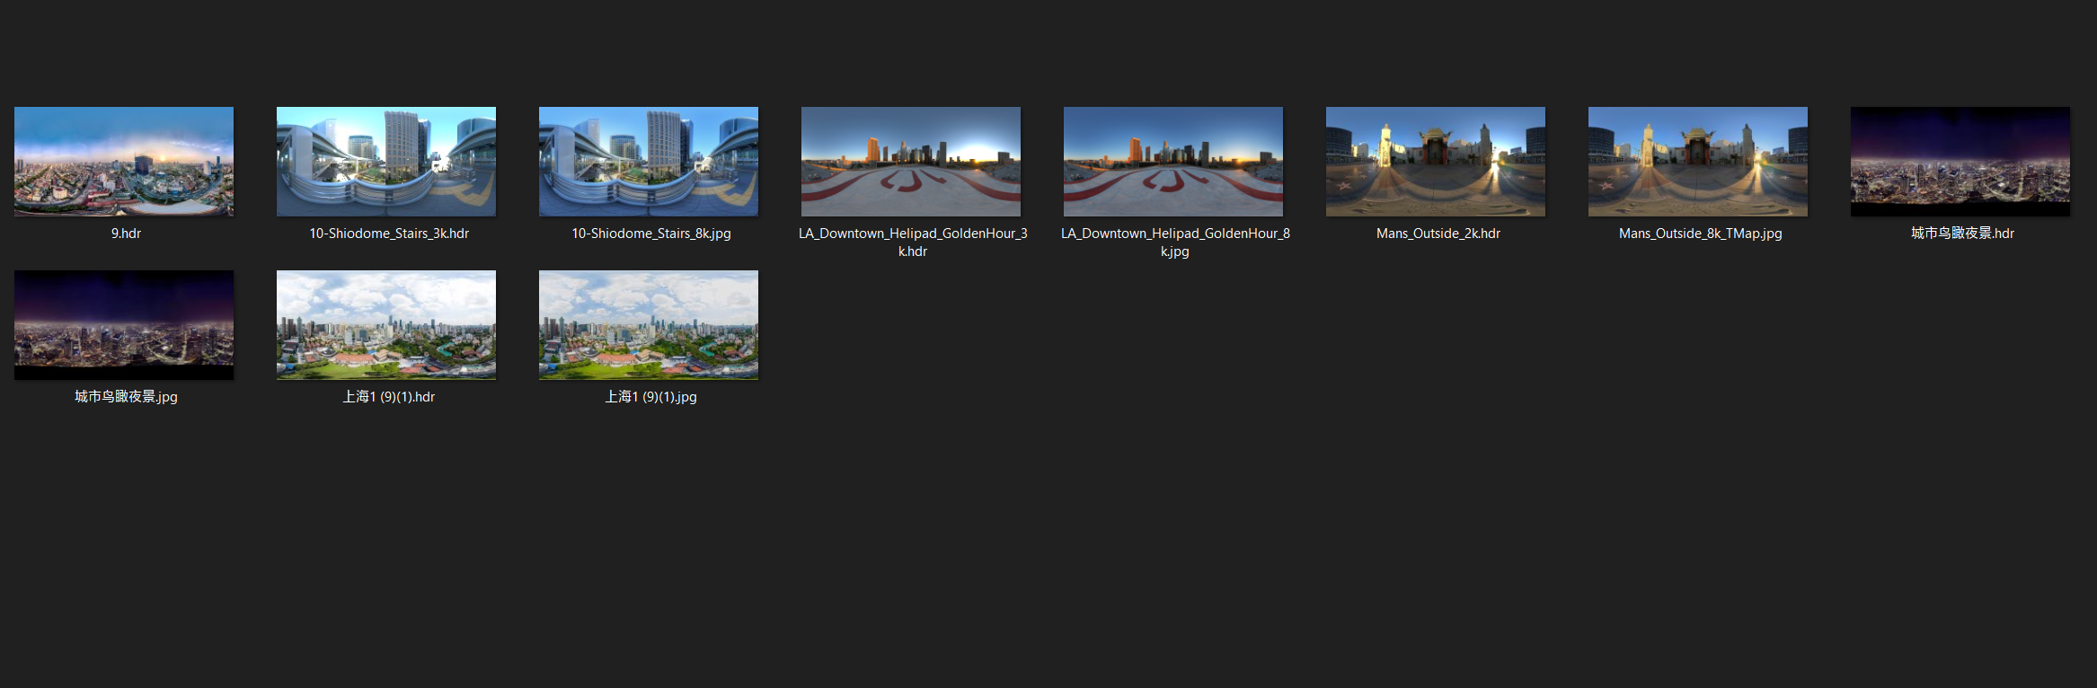
Task: Click the LA_Downtown_Helipad_GoldenHour_8k.jpg name
Action: (x=1175, y=243)
